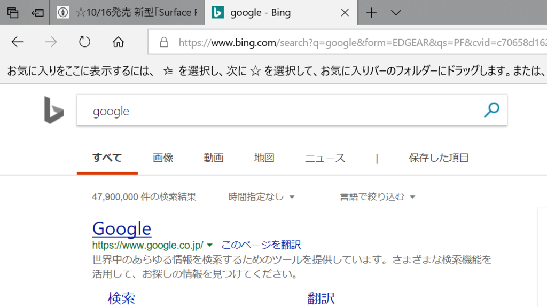Open the Google result title link
The height and width of the screenshot is (307, 547).
point(122,229)
